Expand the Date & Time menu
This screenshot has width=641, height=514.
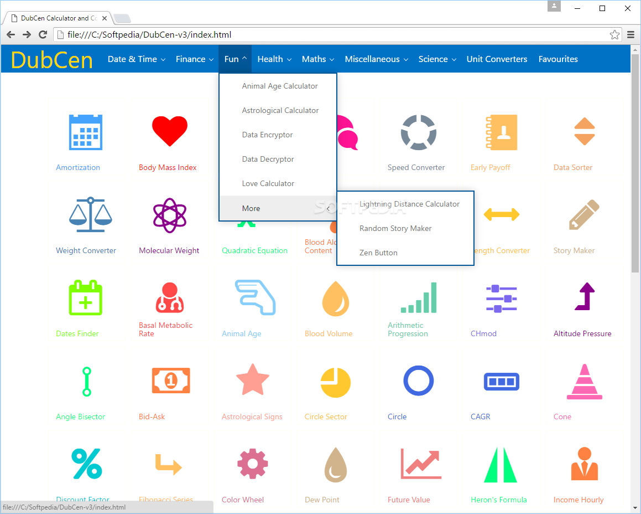(137, 59)
